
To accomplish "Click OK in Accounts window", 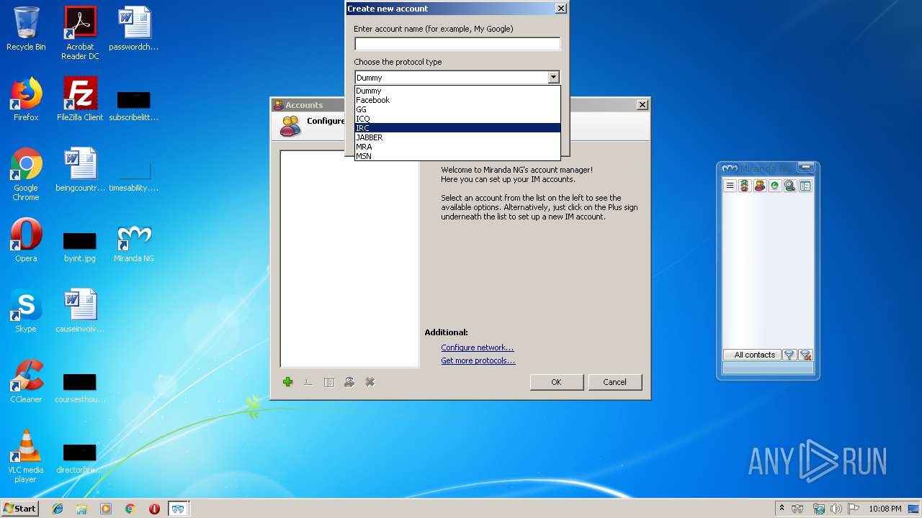I will click(556, 382).
